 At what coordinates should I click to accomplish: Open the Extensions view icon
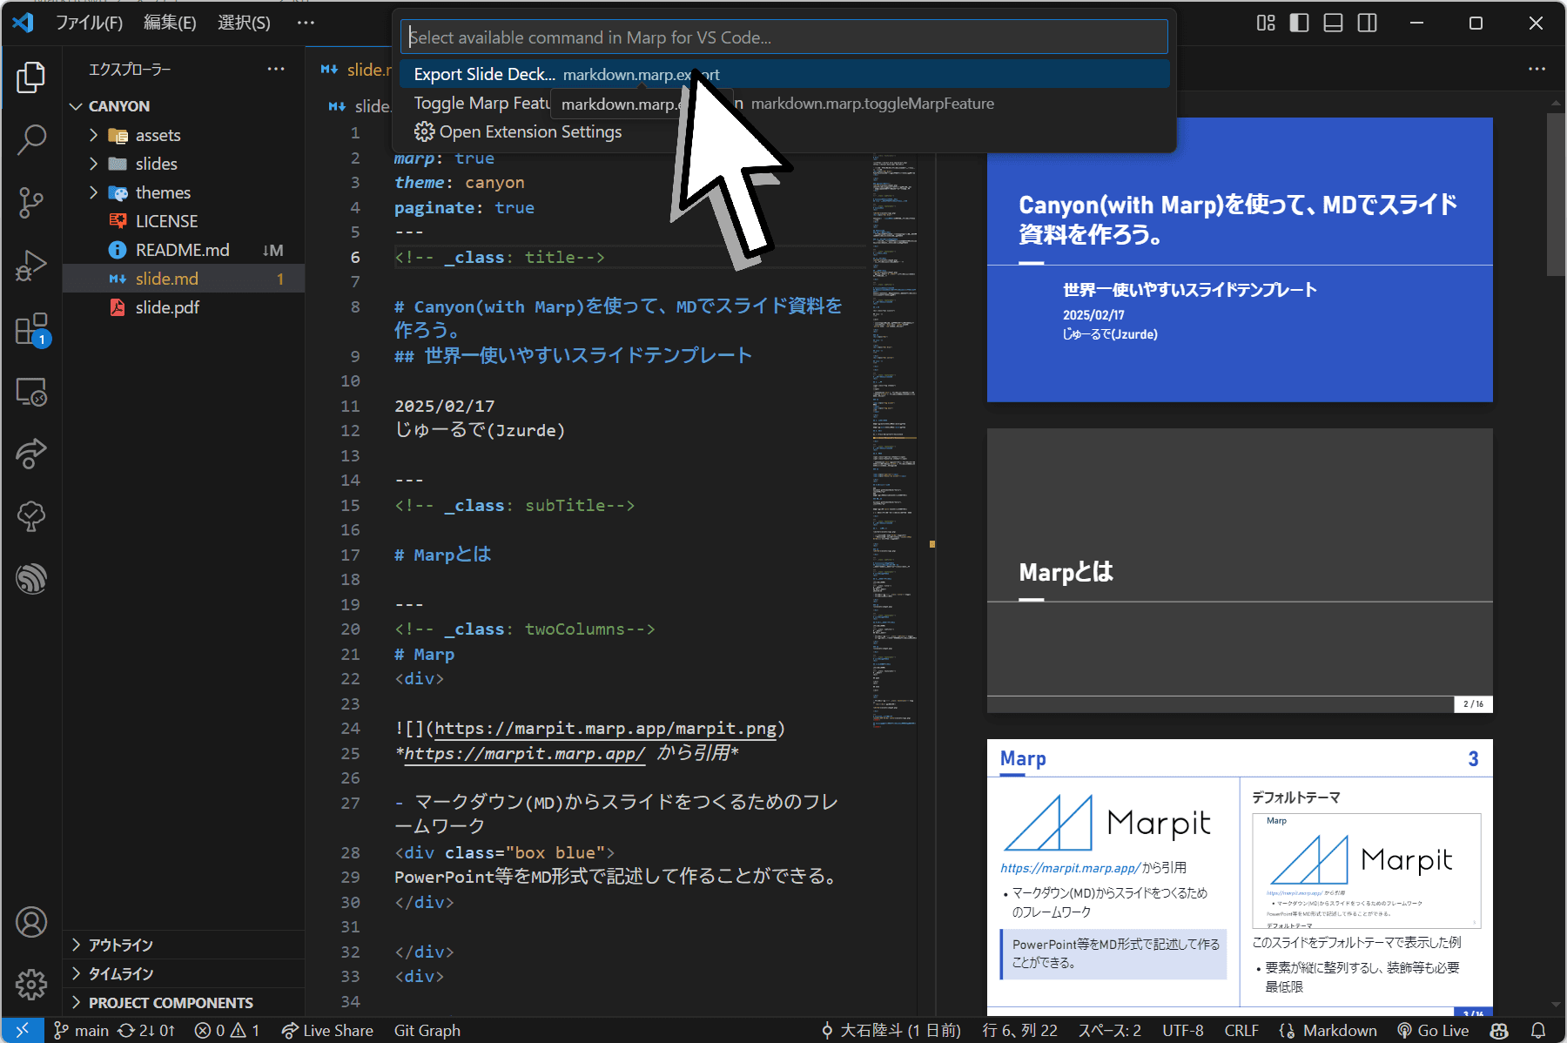pos(31,330)
